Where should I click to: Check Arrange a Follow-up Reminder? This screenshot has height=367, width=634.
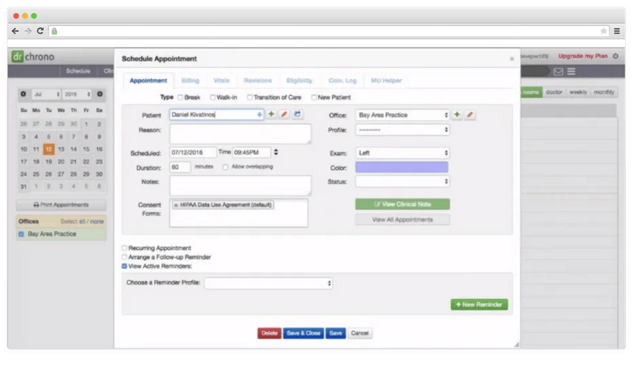click(x=124, y=257)
